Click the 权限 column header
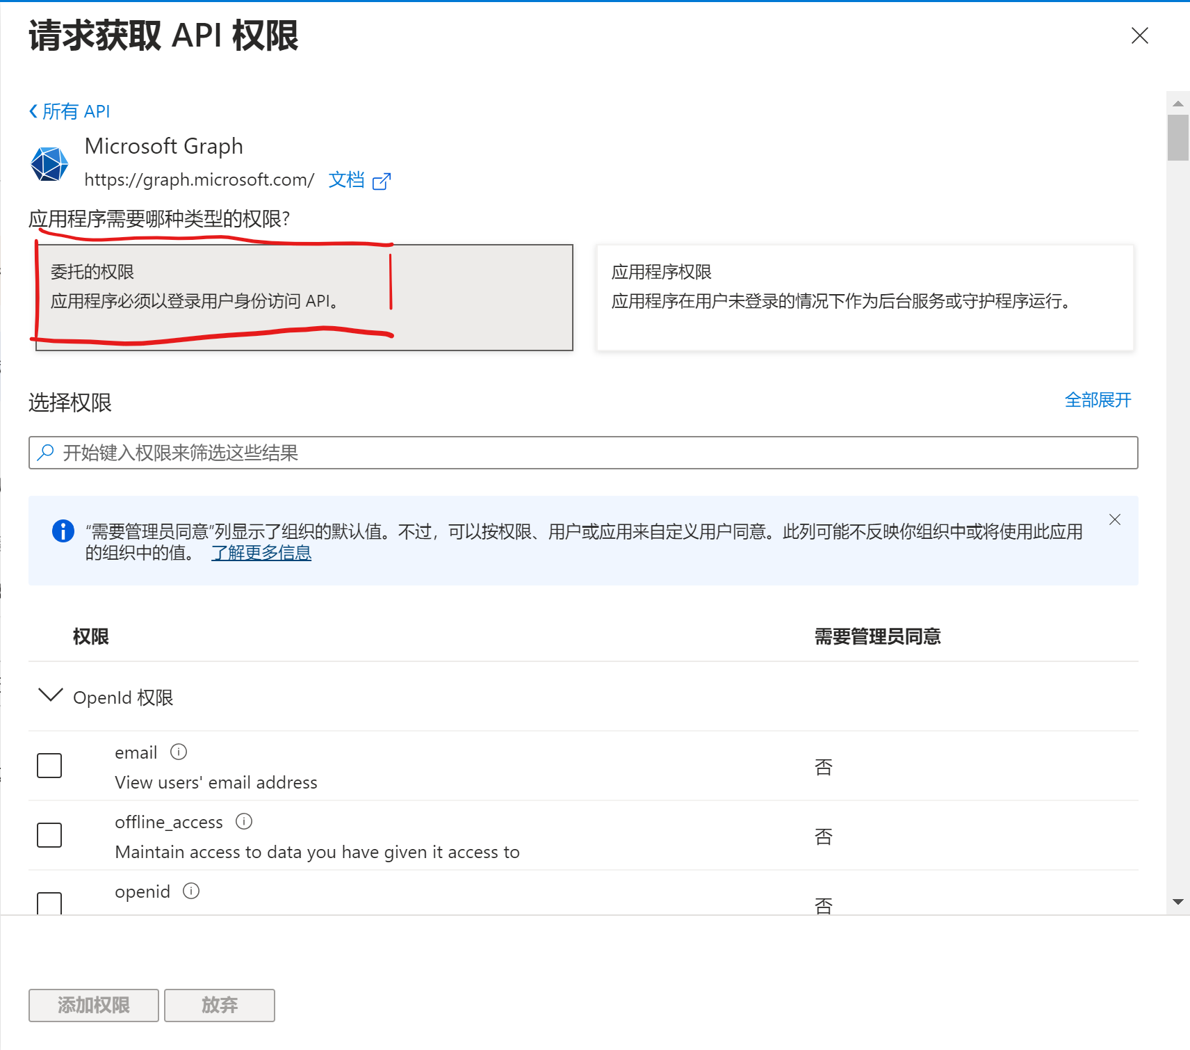This screenshot has height=1050, width=1190. click(x=91, y=636)
